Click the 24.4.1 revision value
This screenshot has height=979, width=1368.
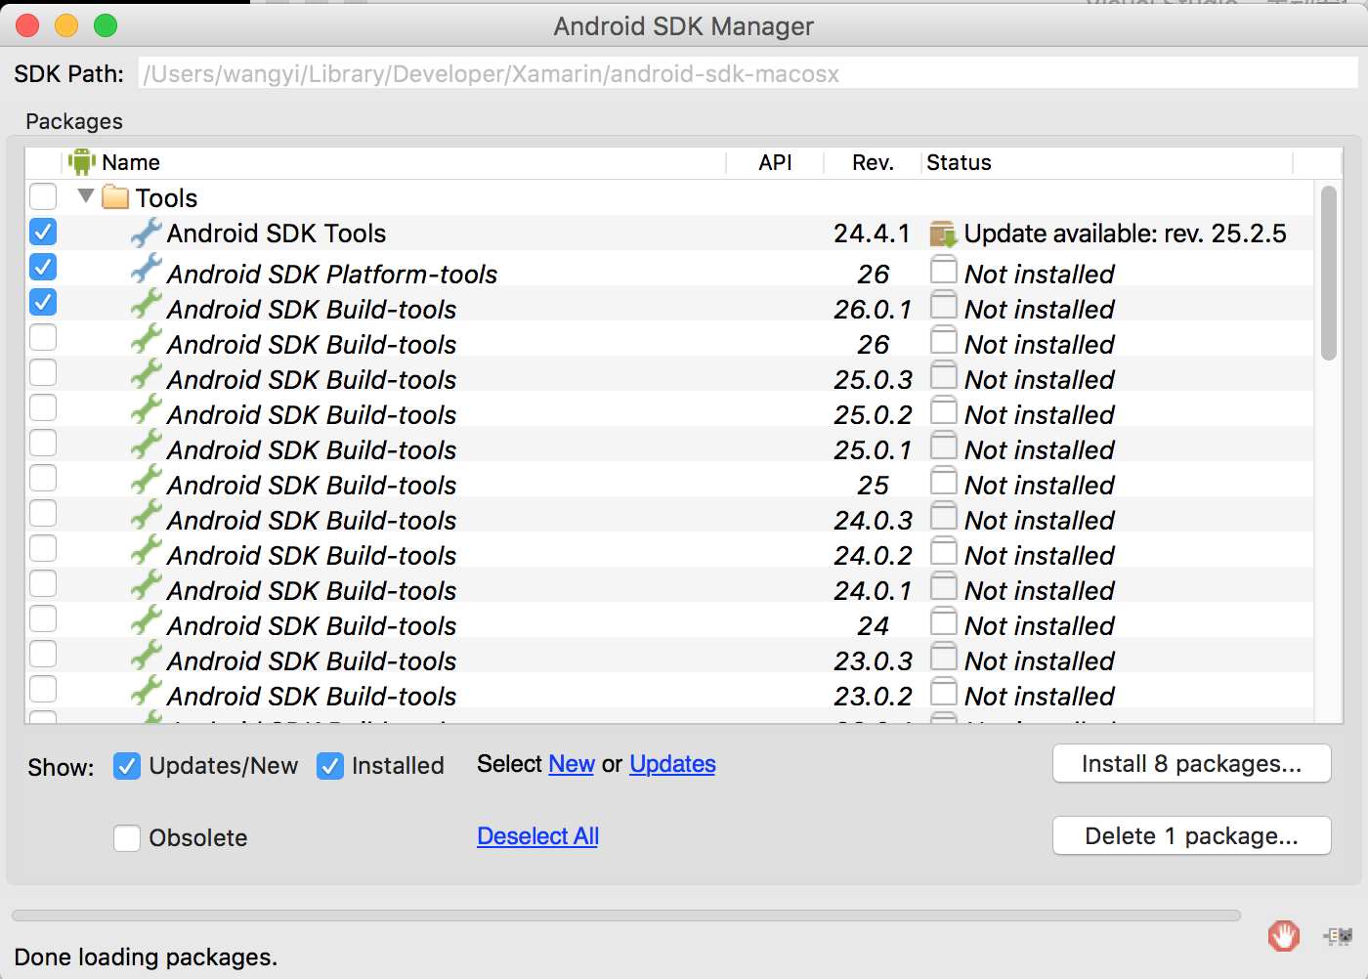coord(872,234)
